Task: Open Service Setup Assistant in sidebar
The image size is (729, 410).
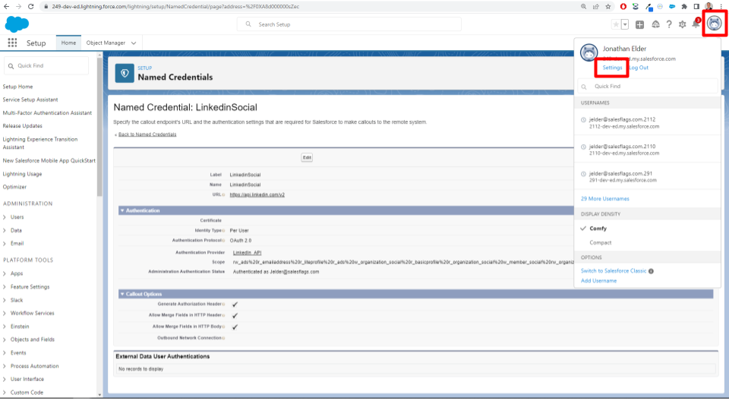Action: click(30, 100)
